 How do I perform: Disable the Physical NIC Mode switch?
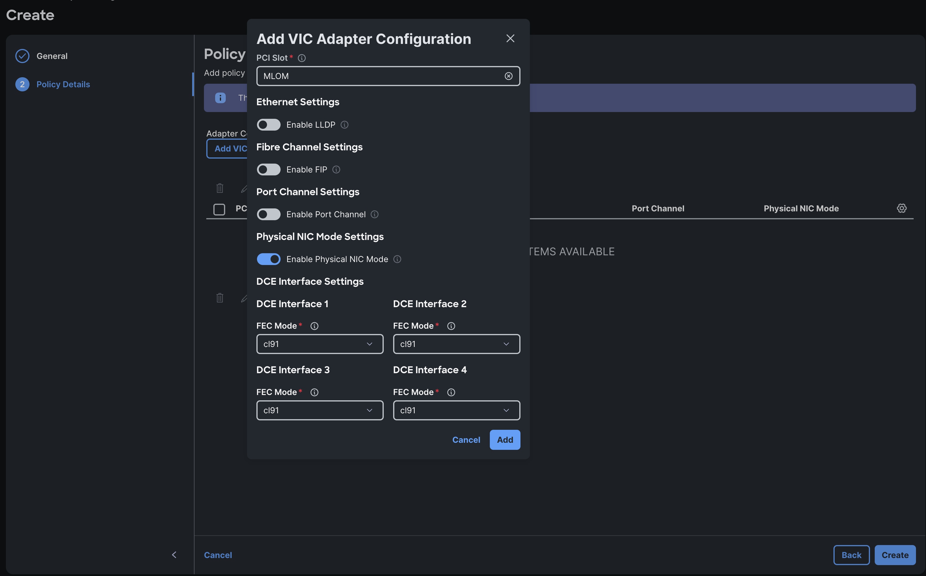(x=268, y=259)
